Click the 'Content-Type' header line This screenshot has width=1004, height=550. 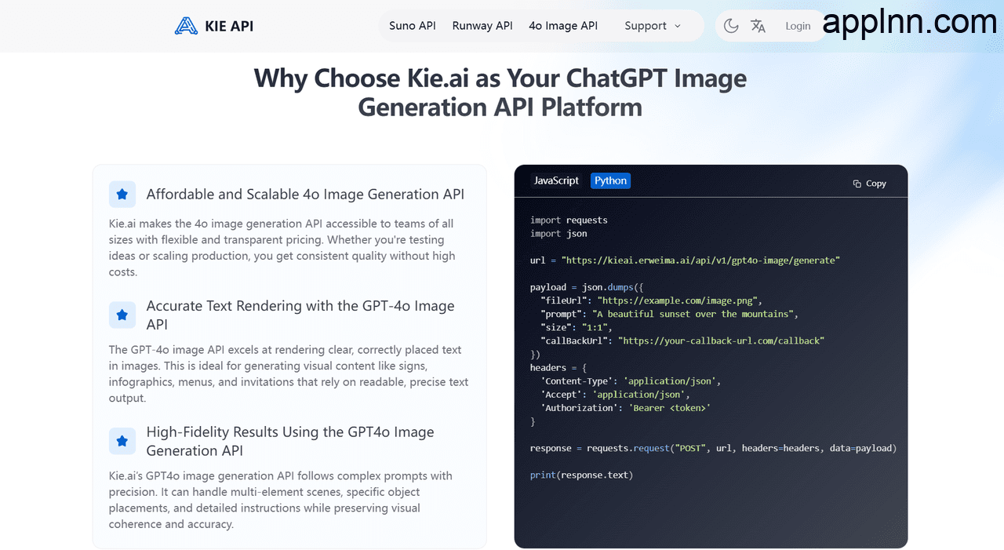pos(631,381)
